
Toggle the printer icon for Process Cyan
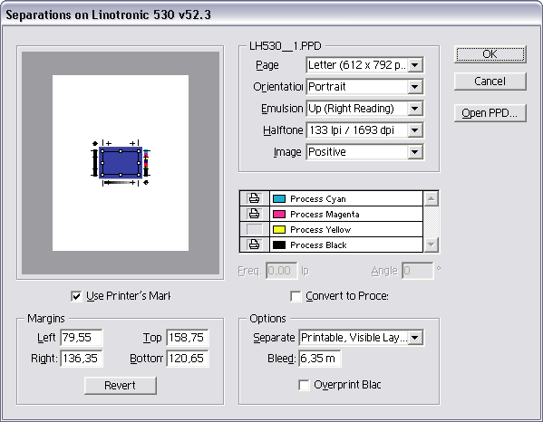click(254, 198)
